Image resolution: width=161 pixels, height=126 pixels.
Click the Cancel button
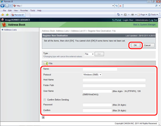pyautogui.click(x=147, y=45)
